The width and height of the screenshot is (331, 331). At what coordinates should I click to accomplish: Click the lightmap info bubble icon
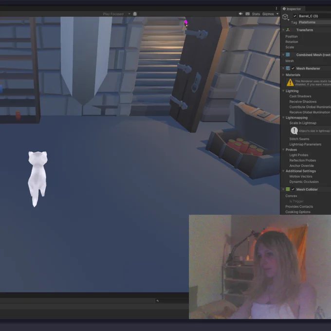pyautogui.click(x=294, y=130)
